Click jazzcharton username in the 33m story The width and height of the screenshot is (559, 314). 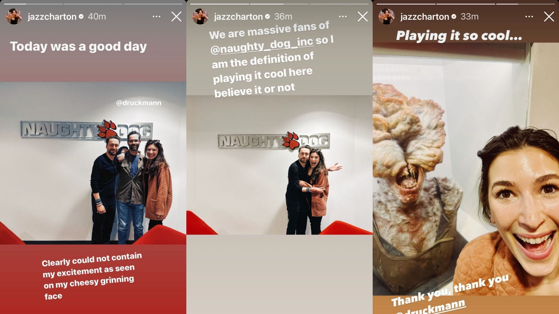425,17
